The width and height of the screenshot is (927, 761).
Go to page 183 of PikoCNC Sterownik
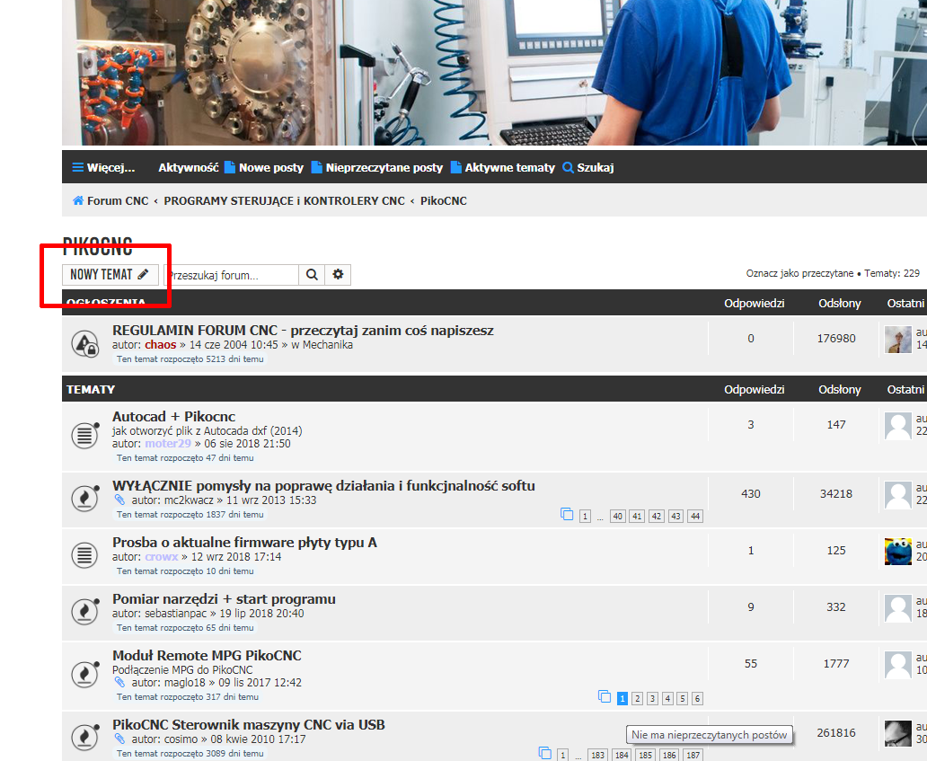[597, 755]
